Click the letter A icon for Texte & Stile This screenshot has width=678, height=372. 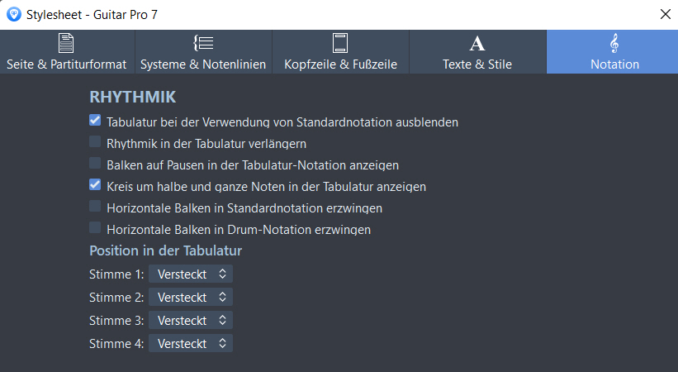tap(477, 43)
